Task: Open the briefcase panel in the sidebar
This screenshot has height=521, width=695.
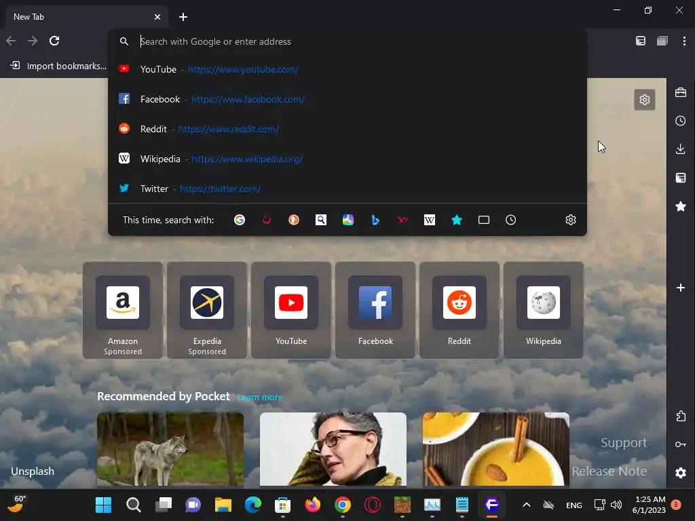Action: pos(680,92)
